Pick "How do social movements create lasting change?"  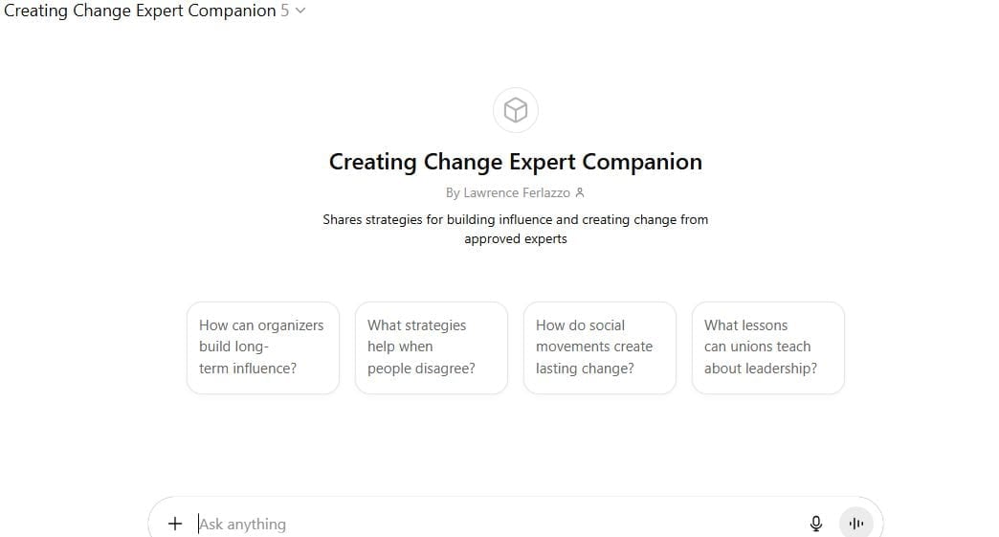tap(599, 347)
